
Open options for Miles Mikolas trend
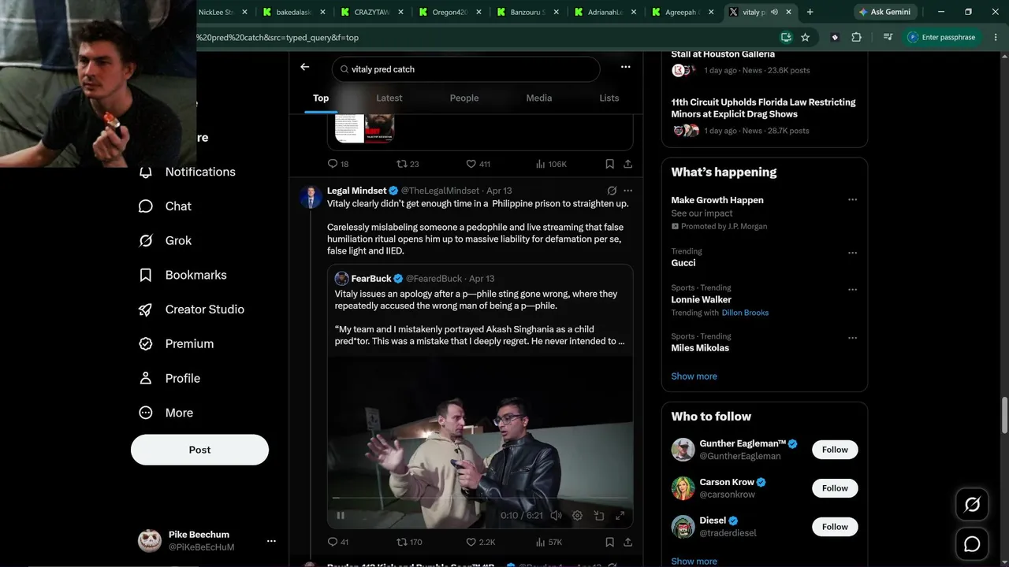pos(852,338)
